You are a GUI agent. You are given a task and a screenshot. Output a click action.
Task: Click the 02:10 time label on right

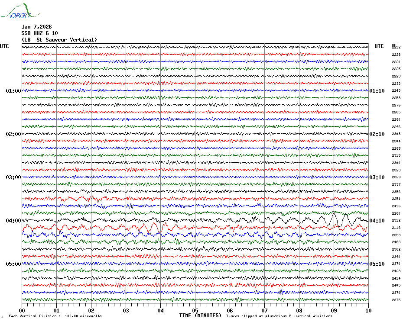(x=377, y=134)
